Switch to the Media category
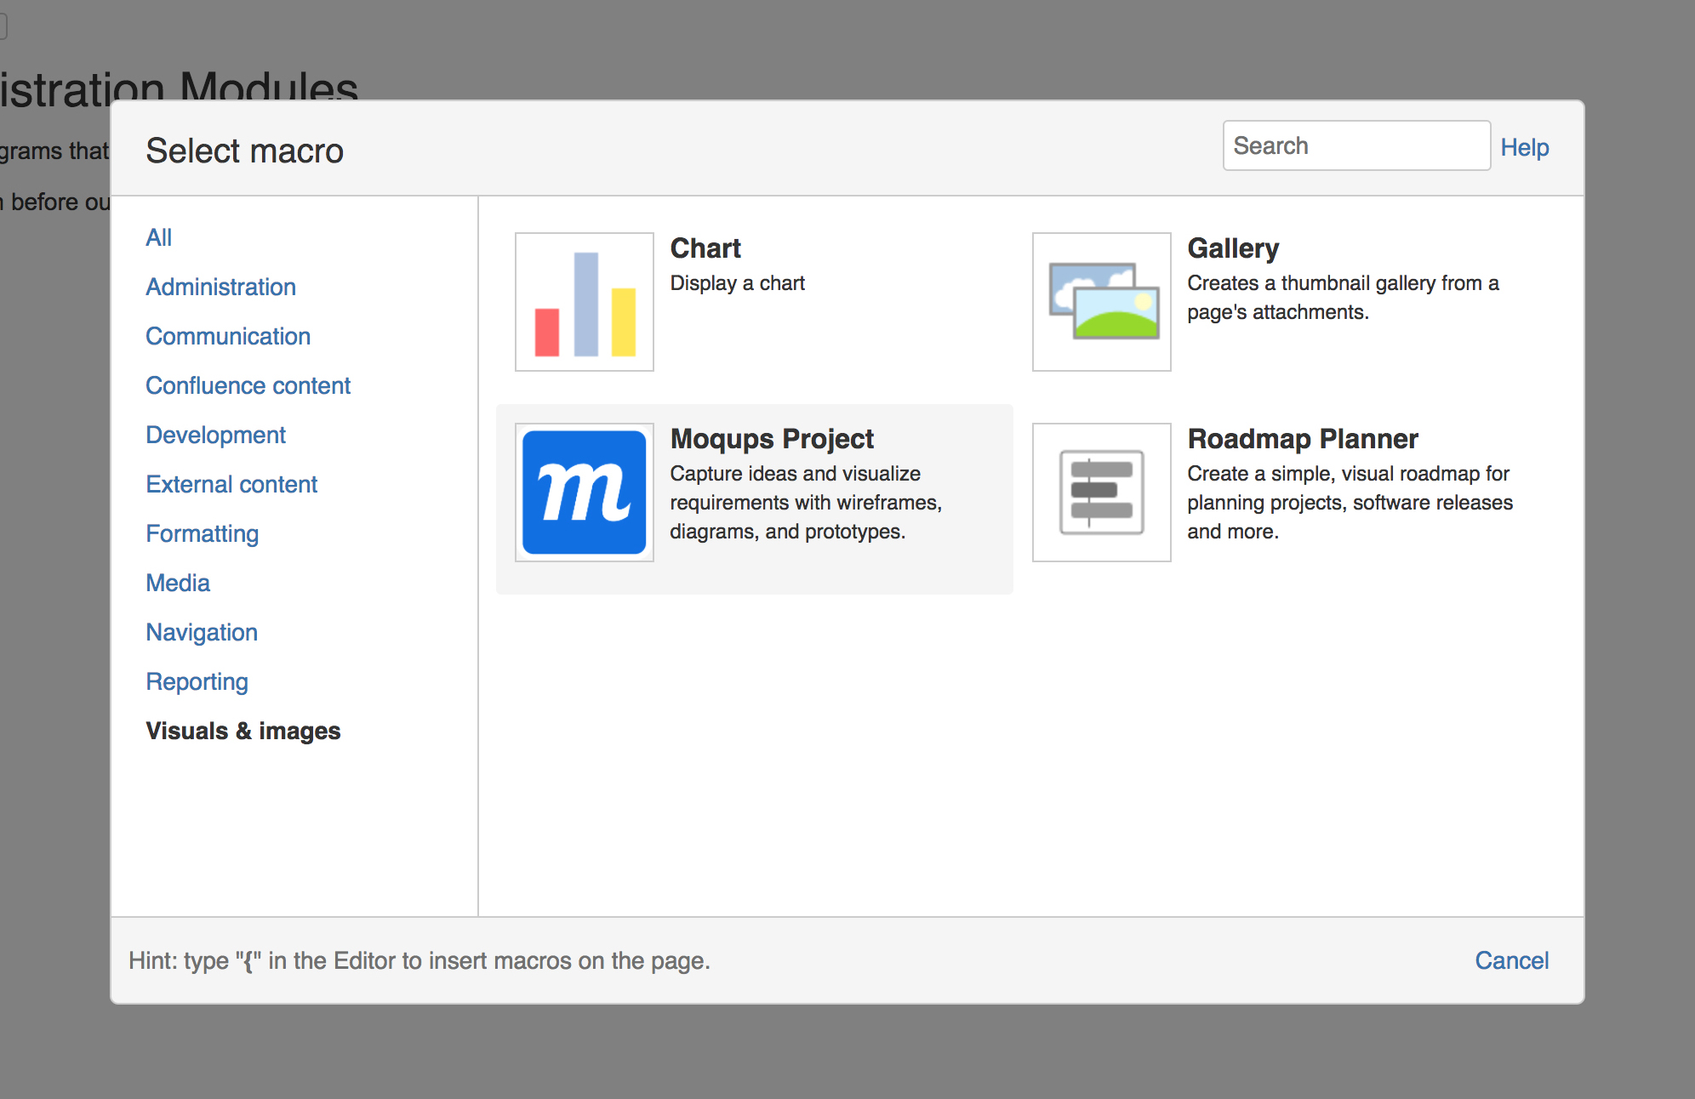Image resolution: width=1695 pixels, height=1099 pixels. (x=178, y=583)
